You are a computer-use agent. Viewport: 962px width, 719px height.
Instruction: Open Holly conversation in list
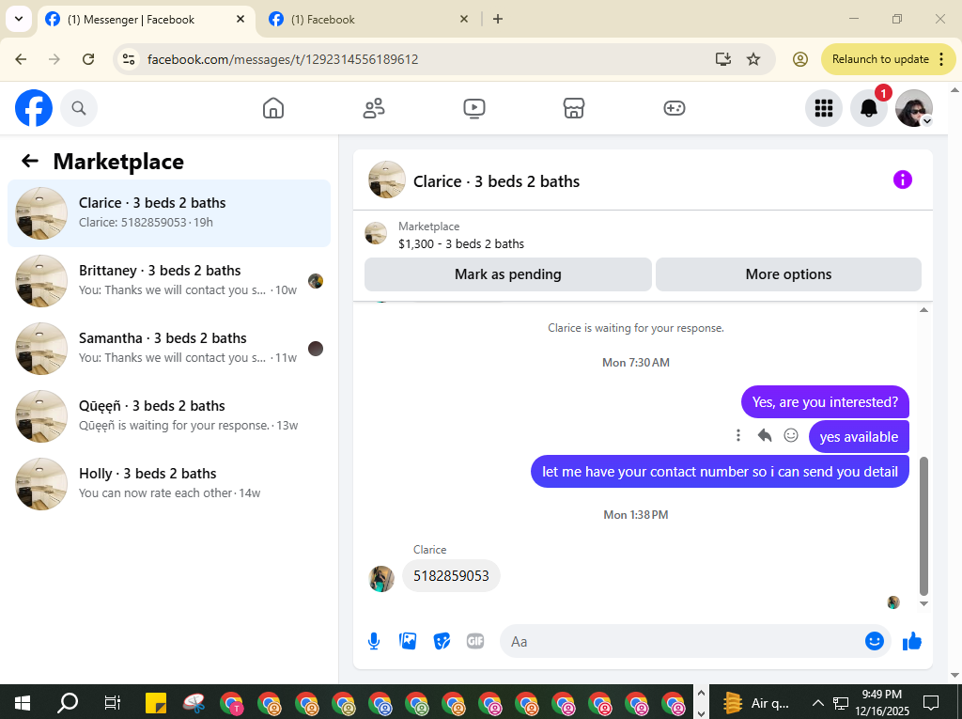tap(169, 483)
